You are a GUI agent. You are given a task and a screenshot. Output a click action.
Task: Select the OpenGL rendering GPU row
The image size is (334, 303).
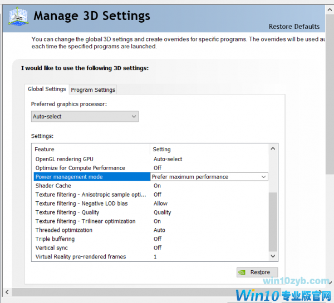click(x=151, y=159)
